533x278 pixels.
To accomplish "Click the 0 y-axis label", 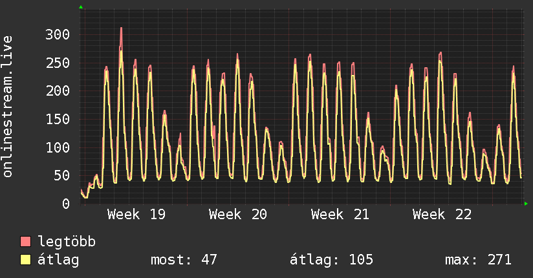I will [x=66, y=204].
